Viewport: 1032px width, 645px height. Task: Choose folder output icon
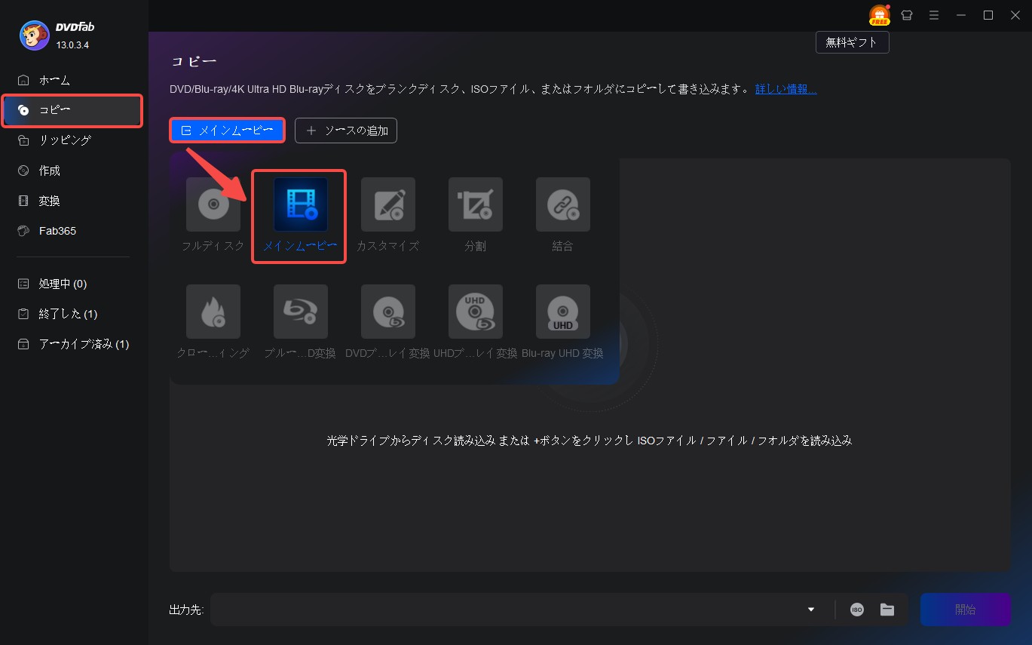[x=887, y=610]
